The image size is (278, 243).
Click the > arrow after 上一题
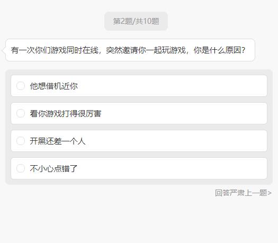coord(270,193)
